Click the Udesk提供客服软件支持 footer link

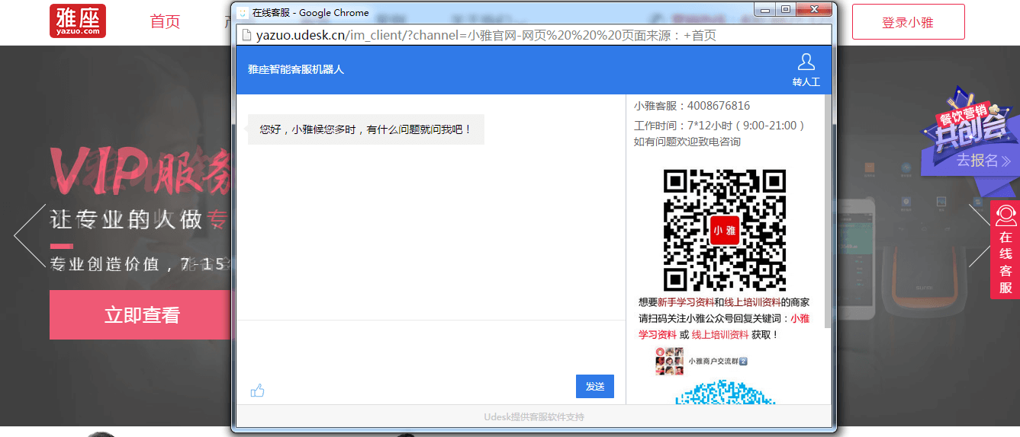point(533,417)
